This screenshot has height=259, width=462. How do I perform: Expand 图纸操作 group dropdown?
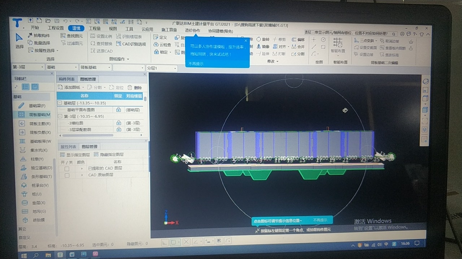(119, 59)
